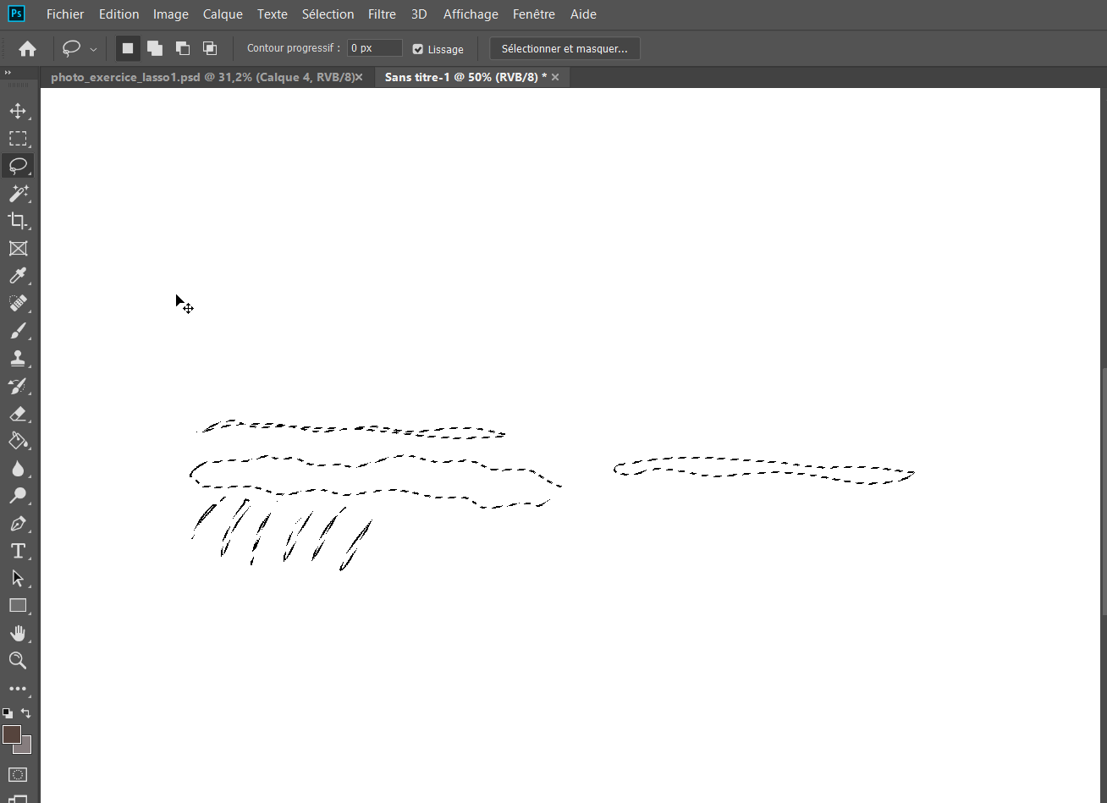Choose the Type tool
This screenshot has height=803, width=1107.
click(x=18, y=550)
